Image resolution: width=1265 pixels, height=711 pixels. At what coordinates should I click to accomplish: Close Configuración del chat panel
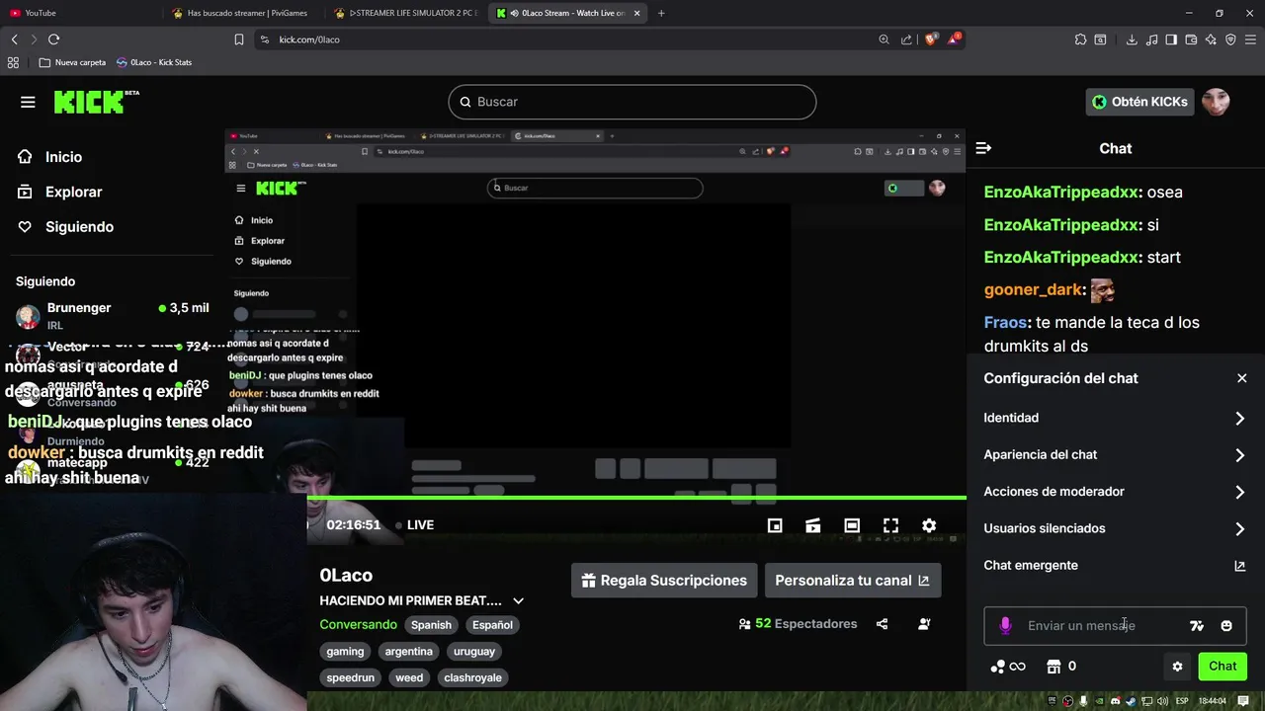click(x=1242, y=378)
